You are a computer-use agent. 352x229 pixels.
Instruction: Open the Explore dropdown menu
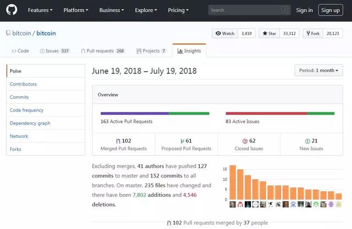point(146,10)
